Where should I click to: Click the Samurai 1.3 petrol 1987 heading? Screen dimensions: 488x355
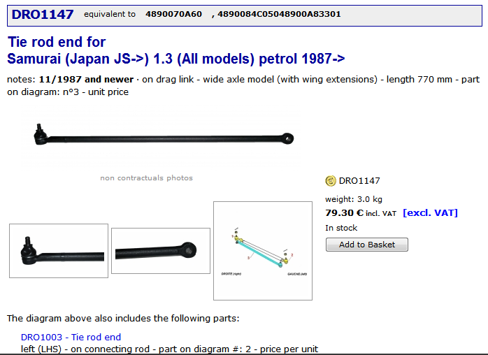pos(176,59)
